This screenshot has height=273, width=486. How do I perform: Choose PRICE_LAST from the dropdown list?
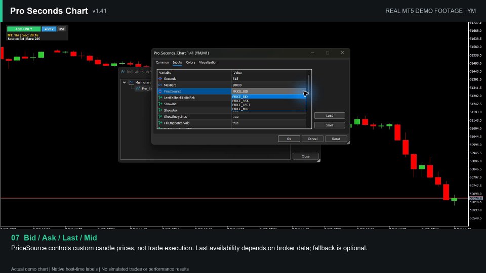(269, 105)
